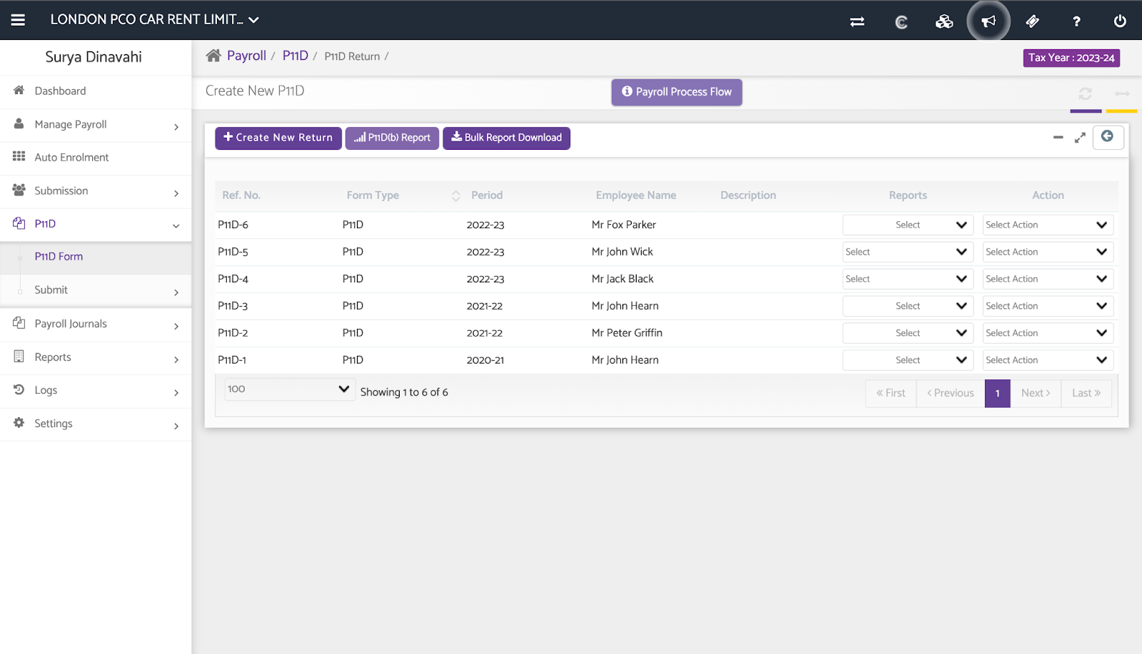Viewport: 1142px width, 654px height.
Task: Collapse the P11D sidebar menu
Action: [x=96, y=224]
